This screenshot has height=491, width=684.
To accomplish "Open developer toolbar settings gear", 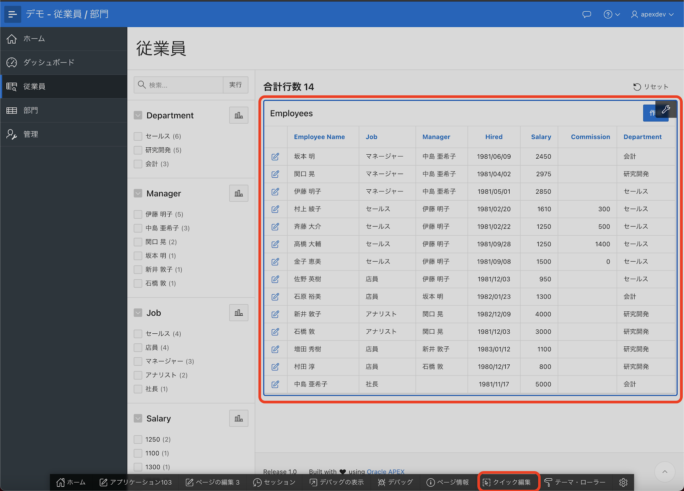I will 623,482.
